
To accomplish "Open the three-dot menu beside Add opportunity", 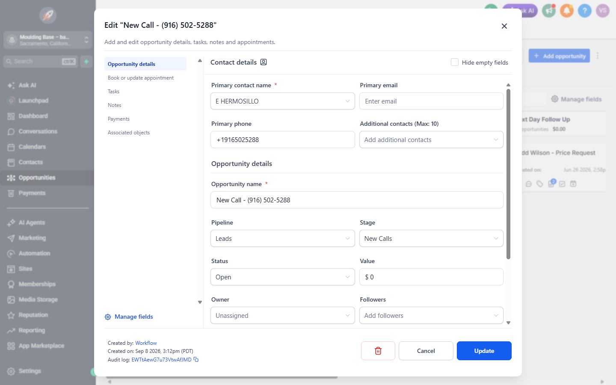I will click(598, 56).
